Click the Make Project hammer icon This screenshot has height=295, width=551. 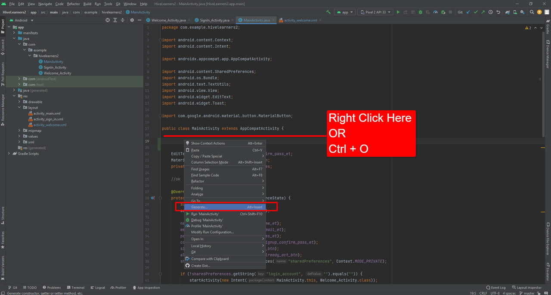point(328,12)
